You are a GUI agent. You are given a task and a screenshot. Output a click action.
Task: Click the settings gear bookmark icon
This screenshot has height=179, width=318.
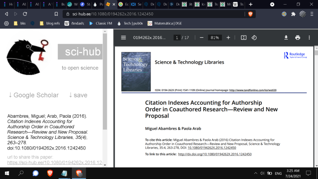(6, 24)
